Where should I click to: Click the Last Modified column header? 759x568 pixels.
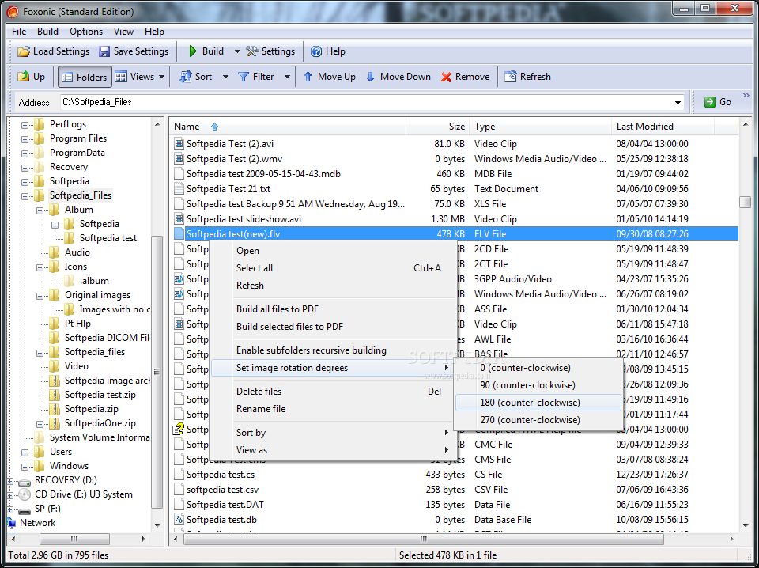[x=663, y=127]
